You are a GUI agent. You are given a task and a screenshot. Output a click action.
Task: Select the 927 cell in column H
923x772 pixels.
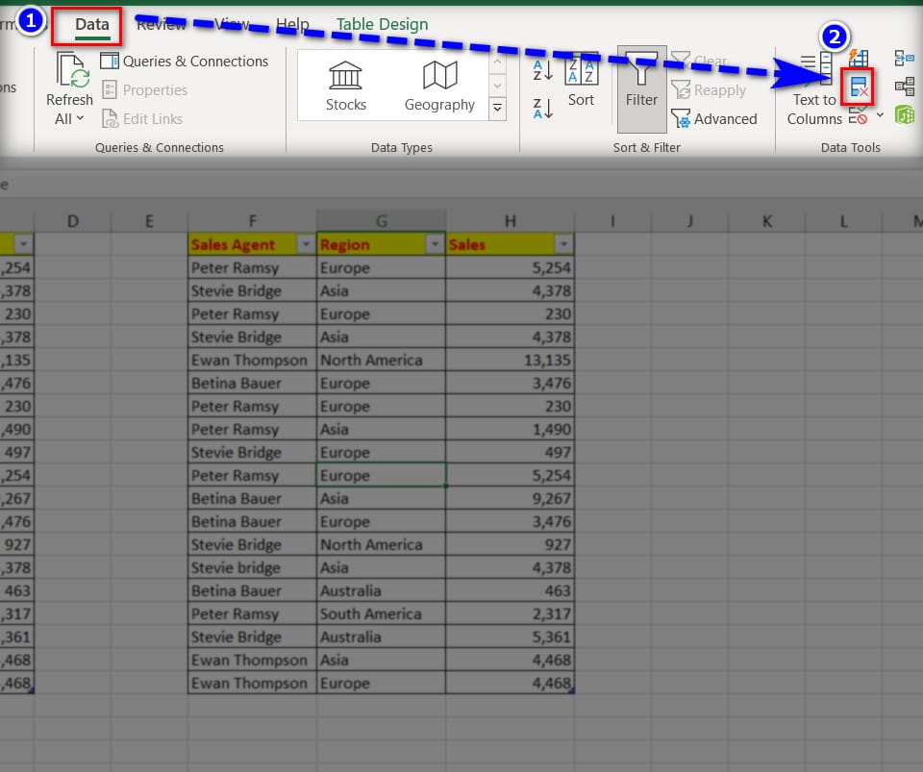pyautogui.click(x=510, y=544)
